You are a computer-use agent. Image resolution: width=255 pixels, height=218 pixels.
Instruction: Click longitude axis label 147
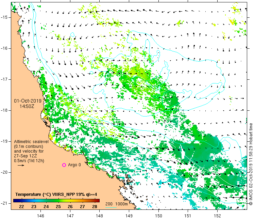(x=70, y=216)
